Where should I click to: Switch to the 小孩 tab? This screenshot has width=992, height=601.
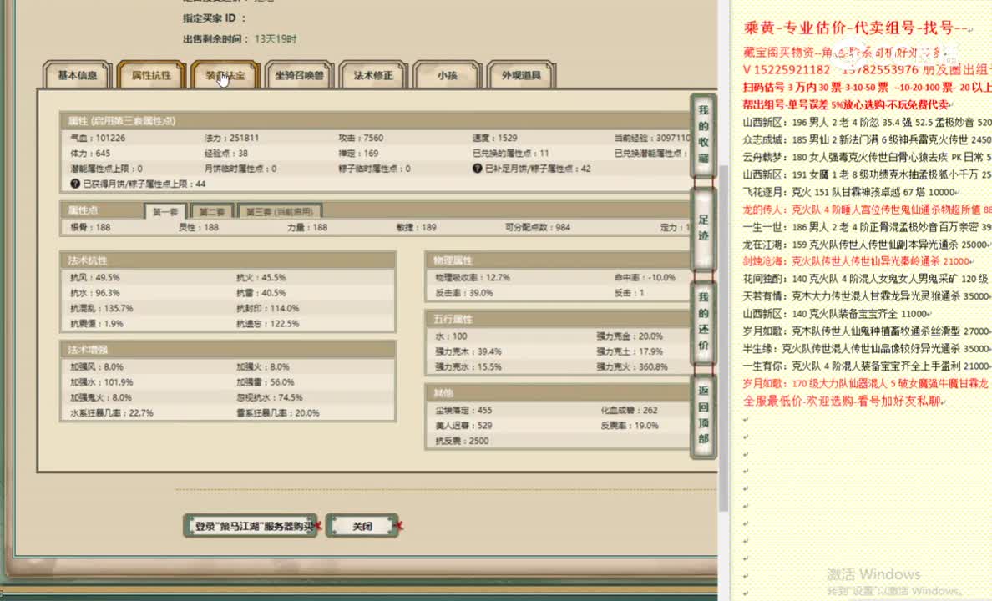448,75
